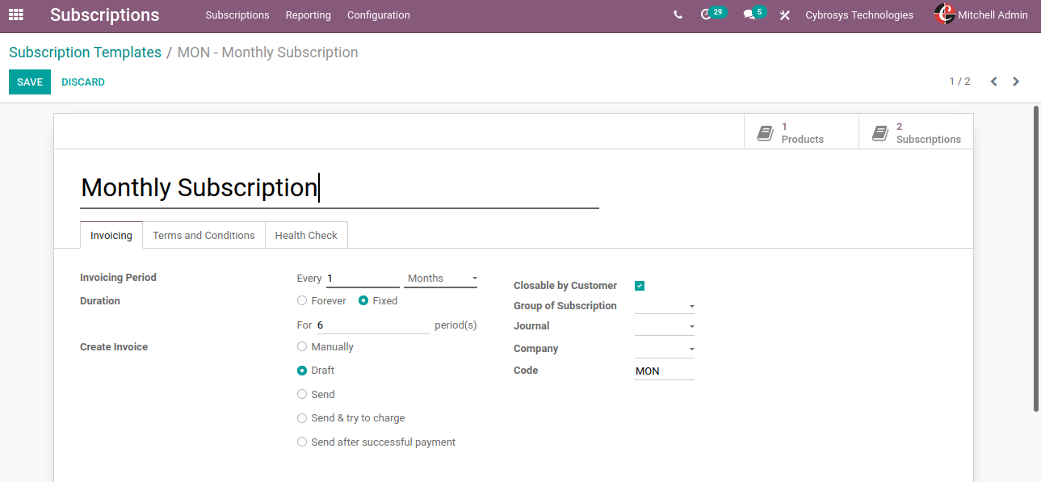Image resolution: width=1041 pixels, height=482 pixels.
Task: Open the chat messages icon
Action: coord(749,15)
